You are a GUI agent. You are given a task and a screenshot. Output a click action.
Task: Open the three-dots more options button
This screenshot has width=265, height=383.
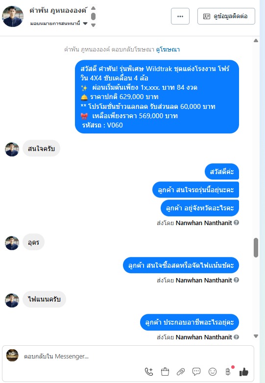point(180,16)
